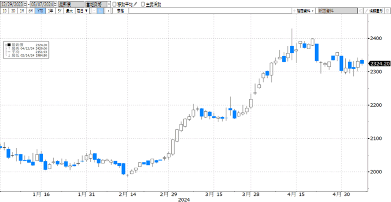Click the long empty toolbar input box
This screenshot has height=202, width=391.
(x=210, y=11)
